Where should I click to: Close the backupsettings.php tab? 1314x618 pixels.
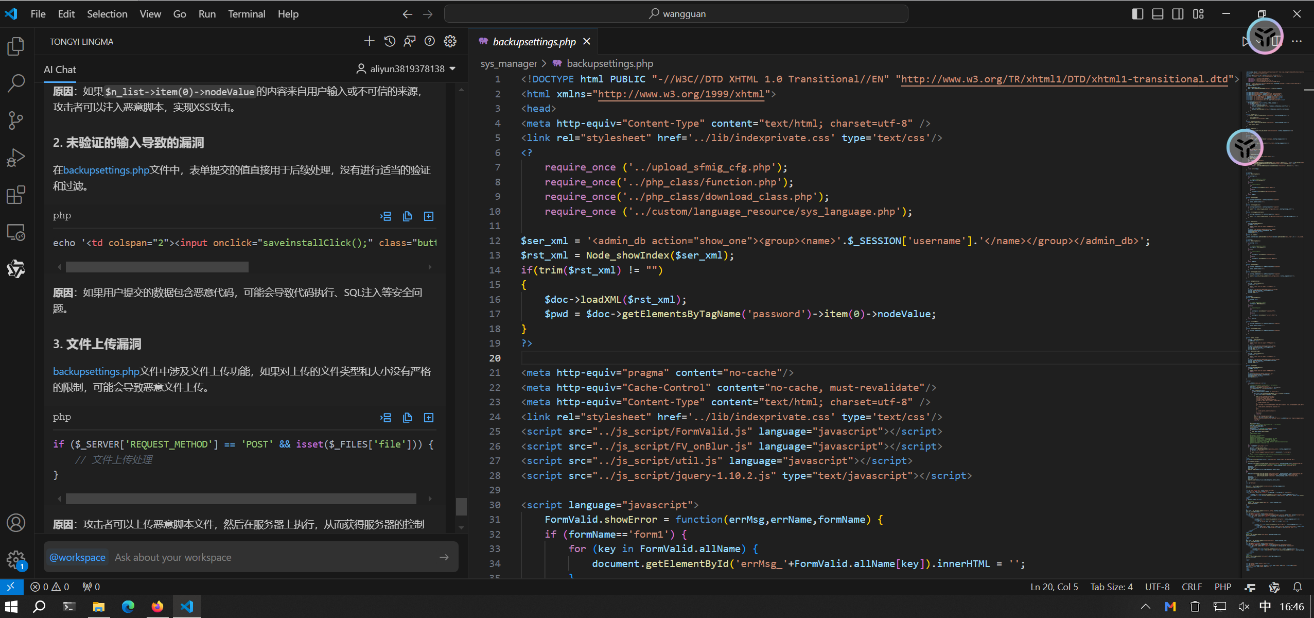587,42
